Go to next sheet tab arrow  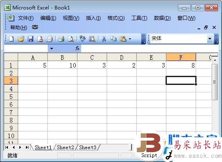click(20, 148)
